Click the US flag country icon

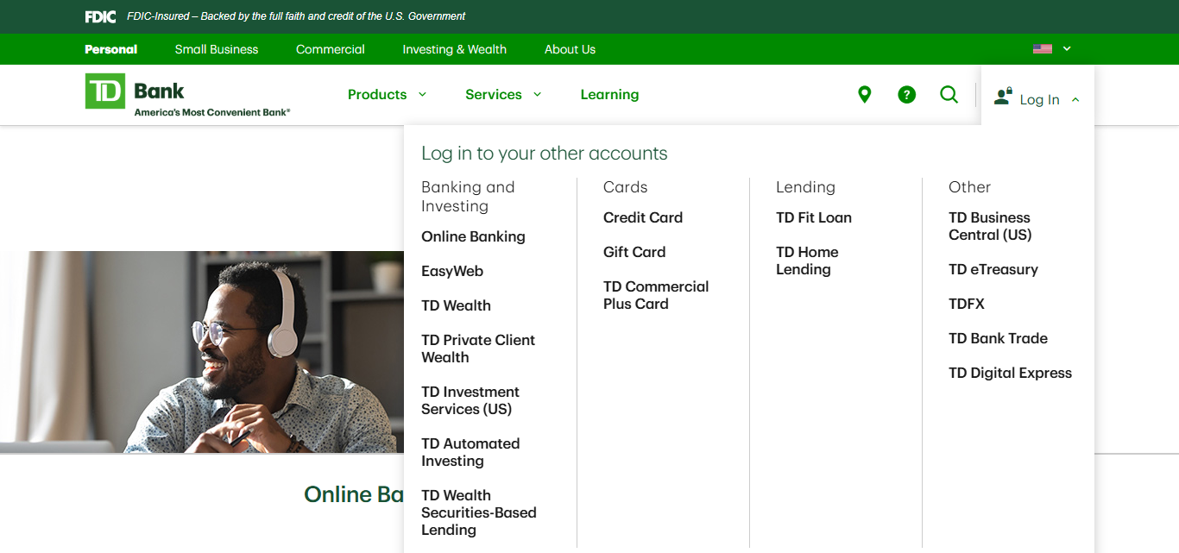[x=1043, y=49]
